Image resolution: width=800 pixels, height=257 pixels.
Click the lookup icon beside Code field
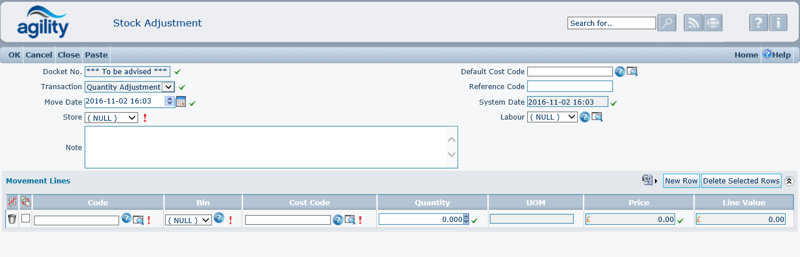click(138, 220)
